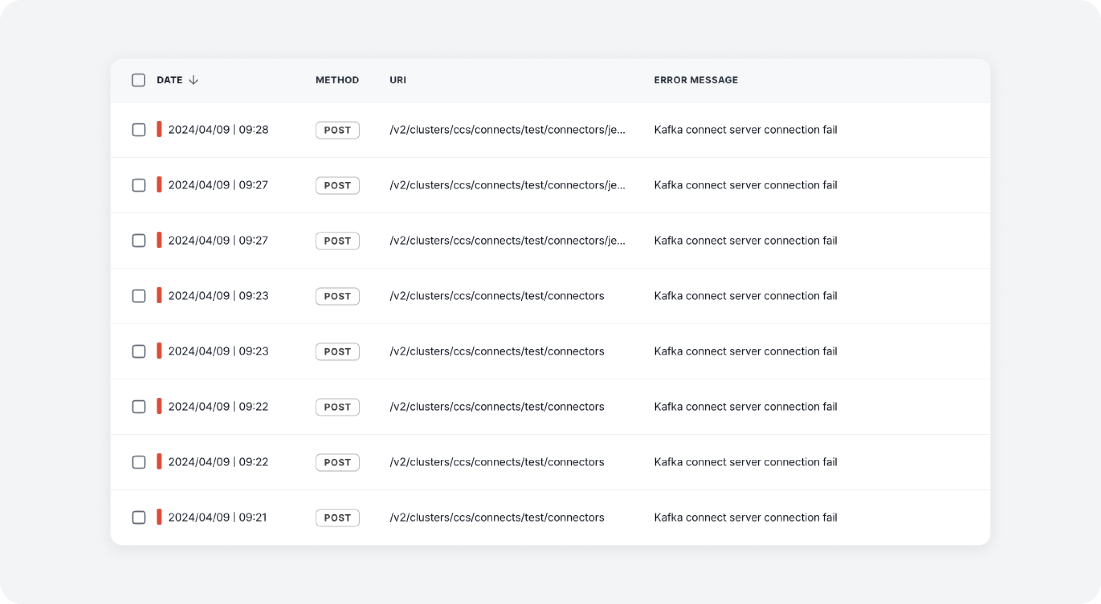Image resolution: width=1101 pixels, height=604 pixels.
Task: Click 'Kafka connect server connection fail' in 09:21 row
Action: pyautogui.click(x=745, y=517)
